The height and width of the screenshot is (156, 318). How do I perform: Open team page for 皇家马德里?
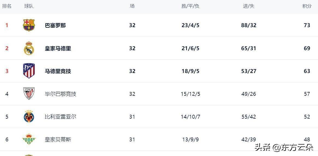tap(58, 48)
